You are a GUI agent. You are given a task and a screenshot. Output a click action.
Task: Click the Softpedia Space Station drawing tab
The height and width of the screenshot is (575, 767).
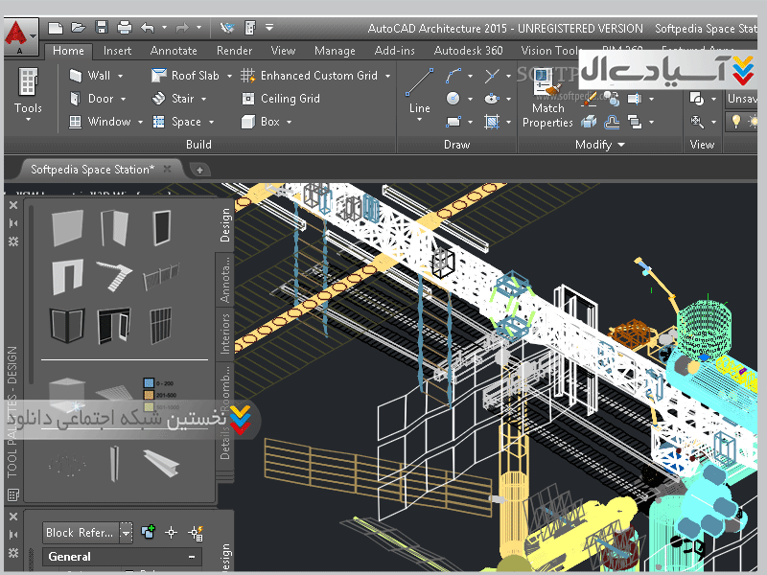92,170
